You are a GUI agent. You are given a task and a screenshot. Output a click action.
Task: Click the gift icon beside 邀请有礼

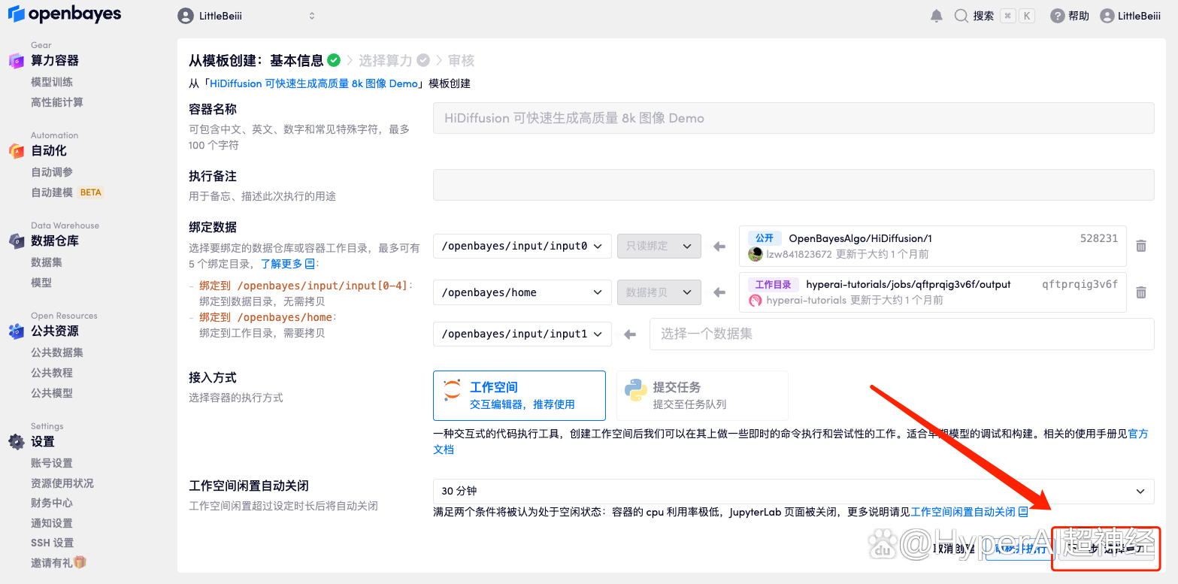pyautogui.click(x=80, y=562)
